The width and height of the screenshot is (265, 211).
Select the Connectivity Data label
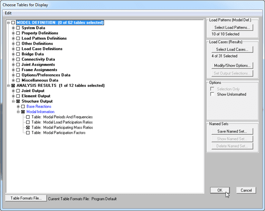(x=38, y=59)
